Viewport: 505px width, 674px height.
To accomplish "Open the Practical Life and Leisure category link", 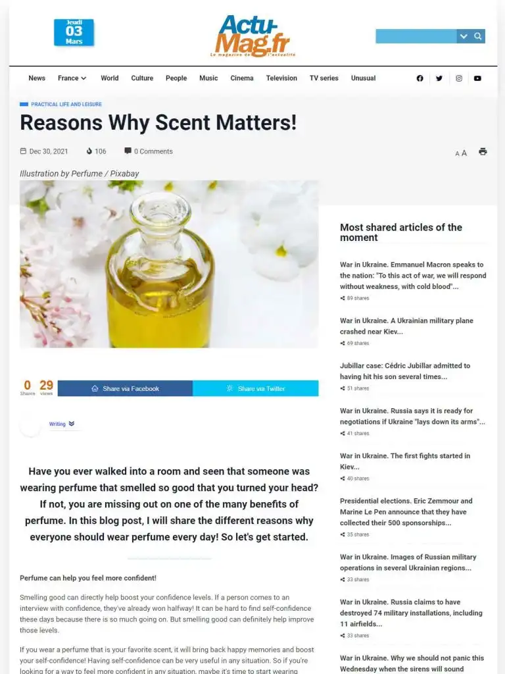I will point(66,104).
